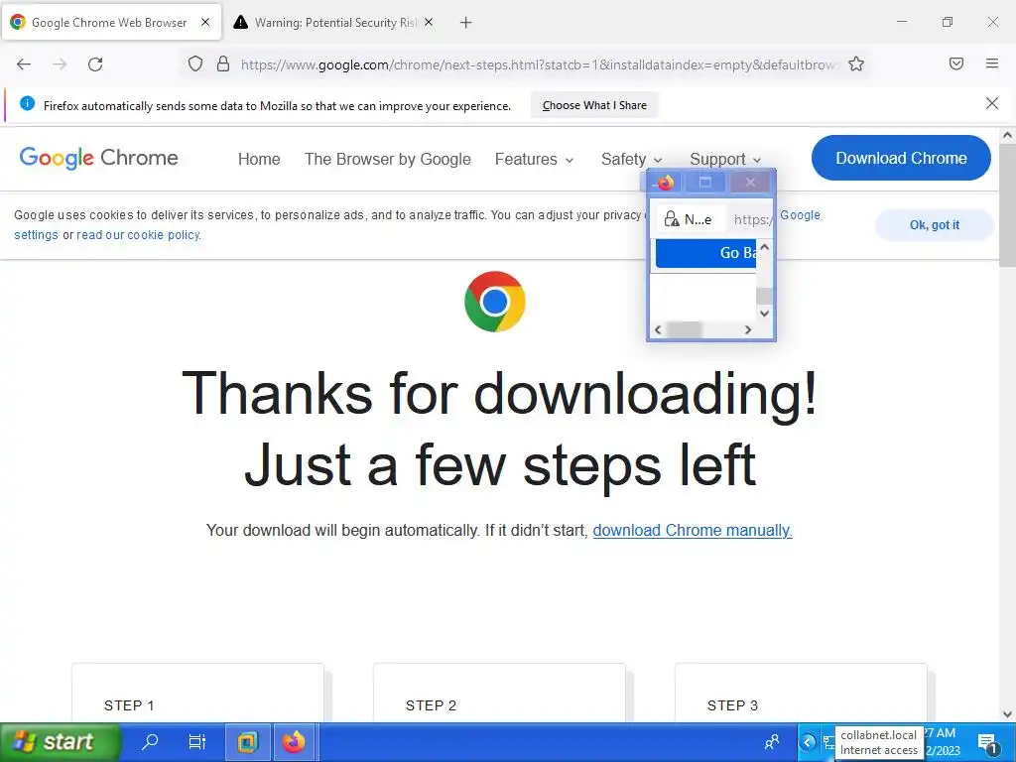Save page to Pocket icon
The width and height of the screenshot is (1016, 762).
tap(955, 63)
